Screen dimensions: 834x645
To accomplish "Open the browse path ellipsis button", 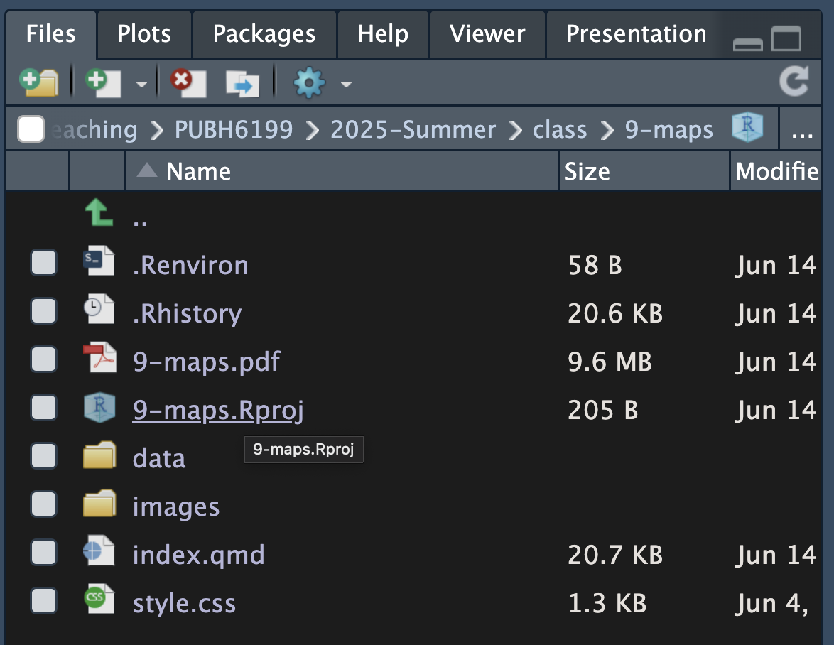I will click(801, 131).
